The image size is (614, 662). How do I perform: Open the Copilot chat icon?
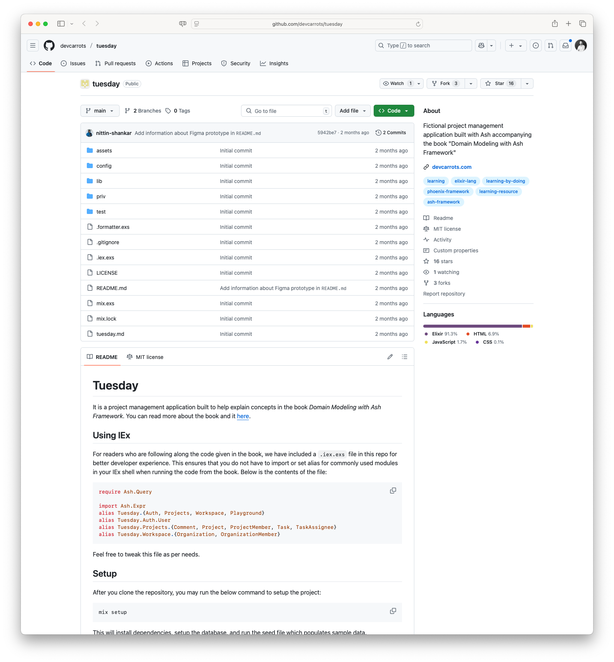click(x=481, y=45)
